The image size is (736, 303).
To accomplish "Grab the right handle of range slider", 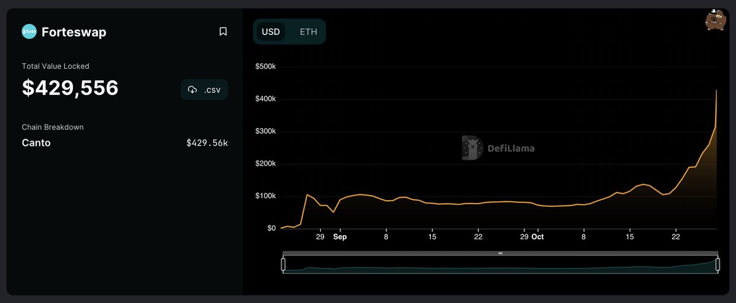I will 717,264.
